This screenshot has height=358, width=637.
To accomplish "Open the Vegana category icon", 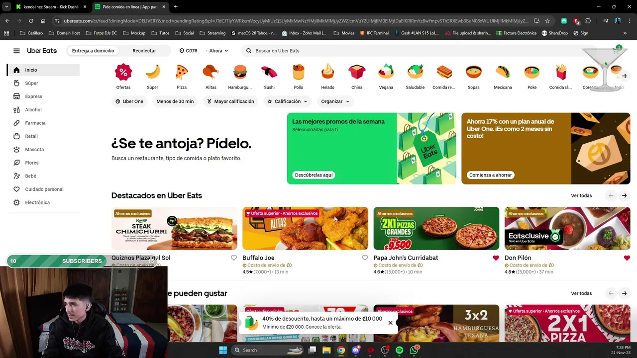I will pos(386,73).
